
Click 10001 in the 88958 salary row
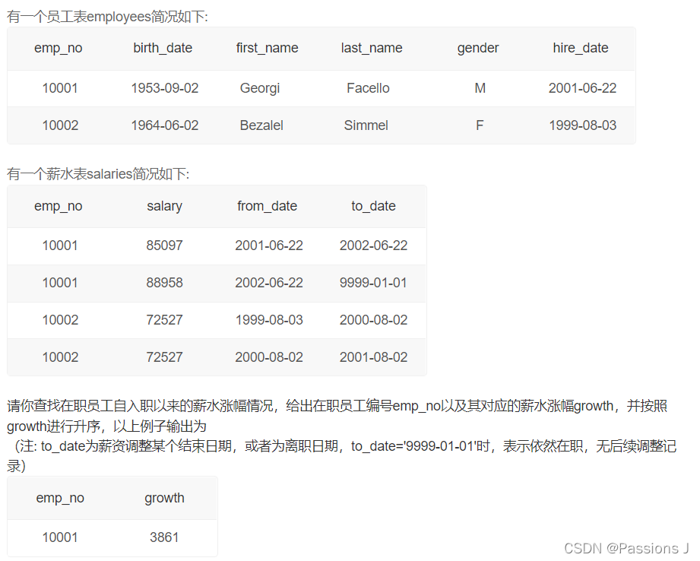[x=60, y=282]
